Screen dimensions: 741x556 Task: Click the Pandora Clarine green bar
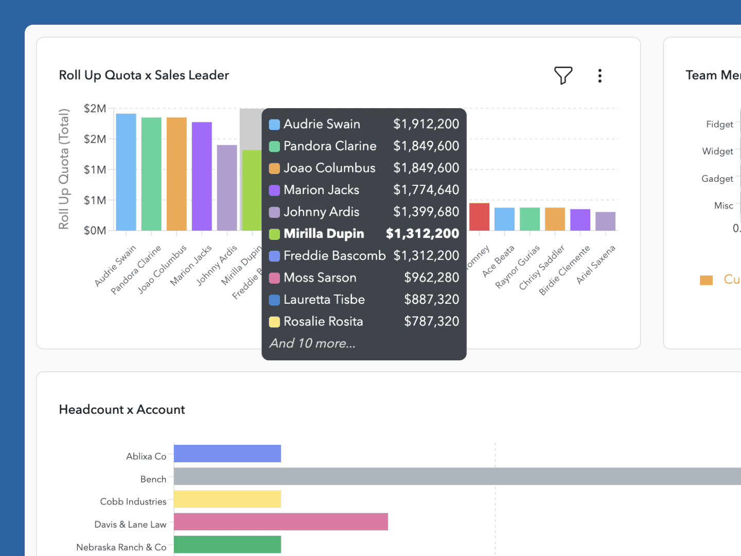pos(151,174)
